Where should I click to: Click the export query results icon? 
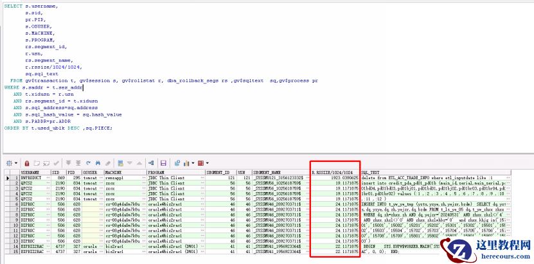tap(177, 163)
